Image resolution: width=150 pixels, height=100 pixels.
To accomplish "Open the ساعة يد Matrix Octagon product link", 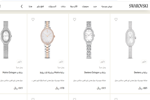I will pos(13,72).
